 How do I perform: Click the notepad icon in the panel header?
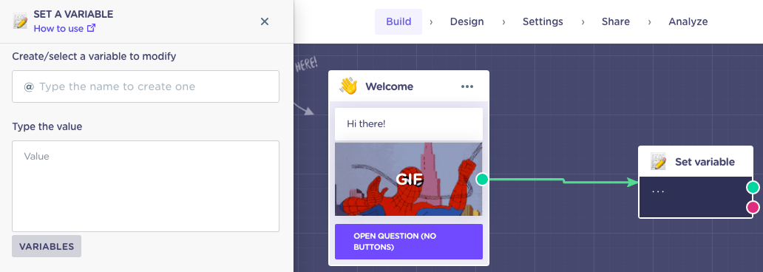tap(20, 21)
